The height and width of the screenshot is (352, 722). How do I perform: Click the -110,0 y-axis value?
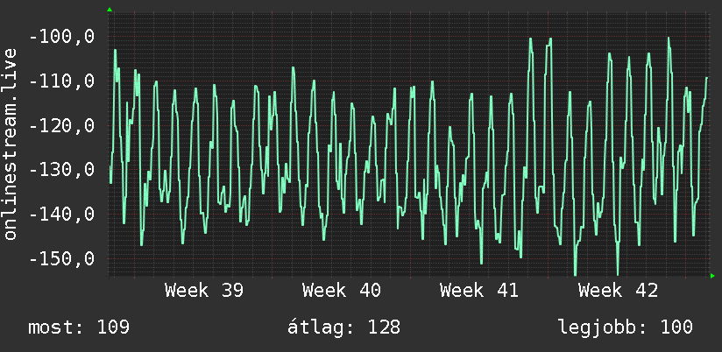61,81
